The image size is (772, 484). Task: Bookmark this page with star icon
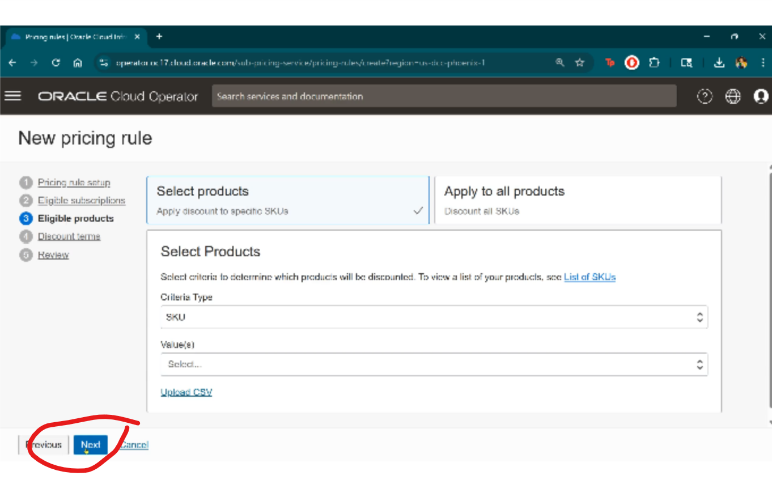pos(579,63)
